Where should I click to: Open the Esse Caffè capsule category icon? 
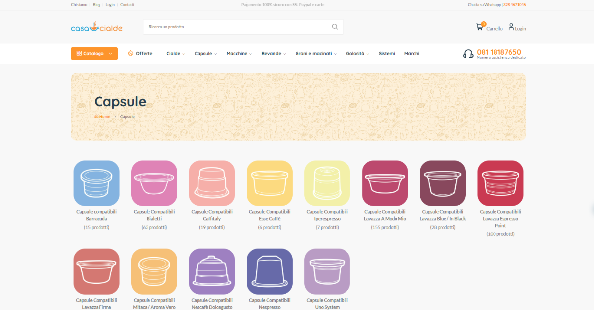[270, 183]
